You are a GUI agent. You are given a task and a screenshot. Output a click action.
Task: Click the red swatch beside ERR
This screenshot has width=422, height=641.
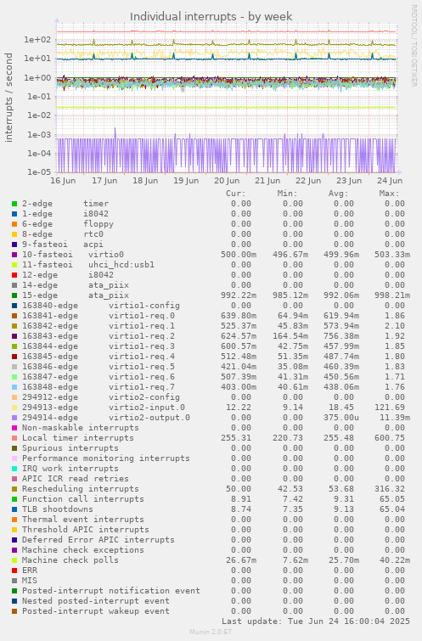tap(14, 571)
